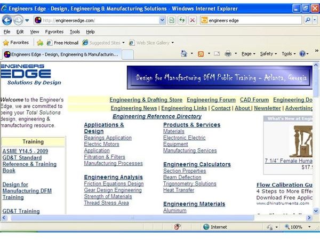320x240 pixels.
Task: Open the Design for Manufacturing DFM Training link
Action: [27, 191]
